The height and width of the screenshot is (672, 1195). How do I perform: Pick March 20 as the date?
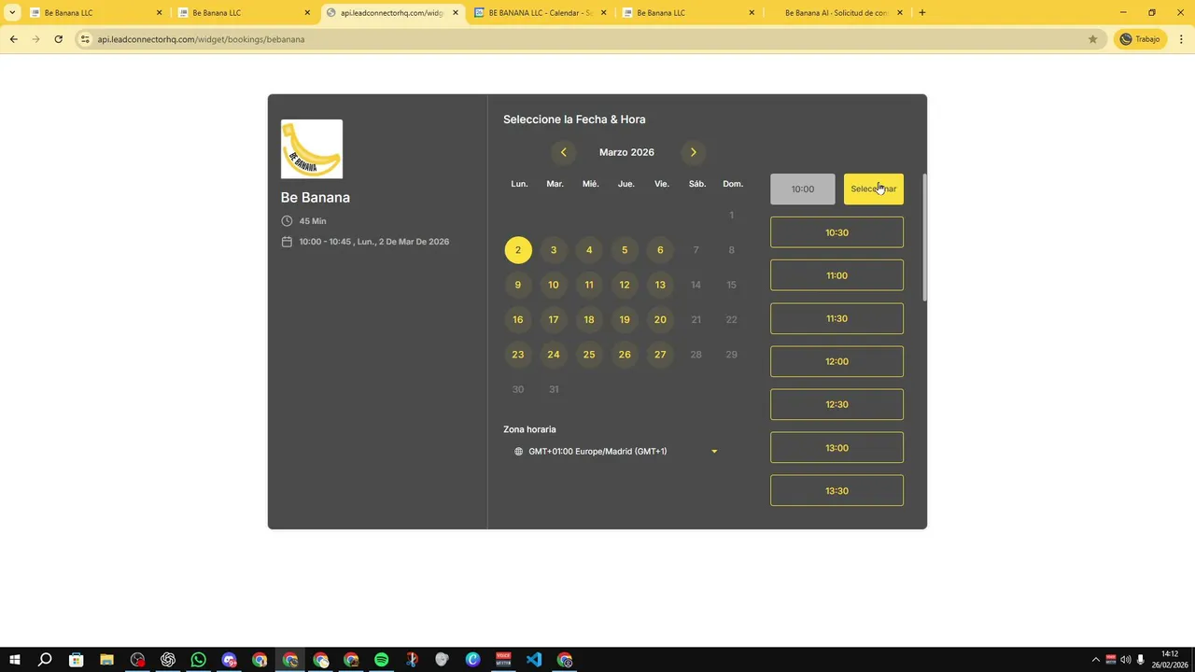660,319
